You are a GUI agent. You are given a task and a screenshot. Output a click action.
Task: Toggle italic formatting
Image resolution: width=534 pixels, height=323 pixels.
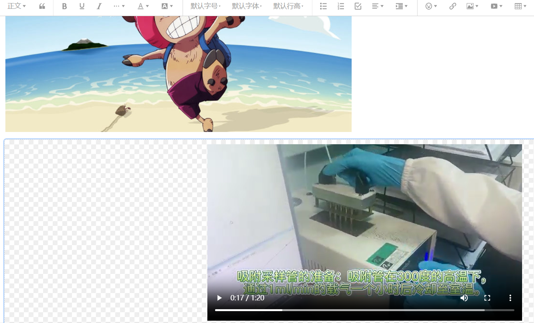click(x=99, y=6)
